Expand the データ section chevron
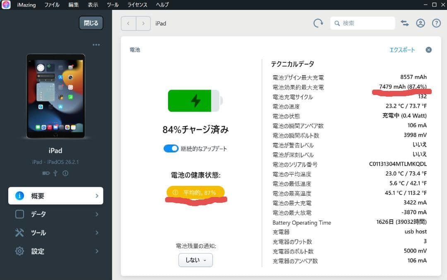 click(97, 214)
